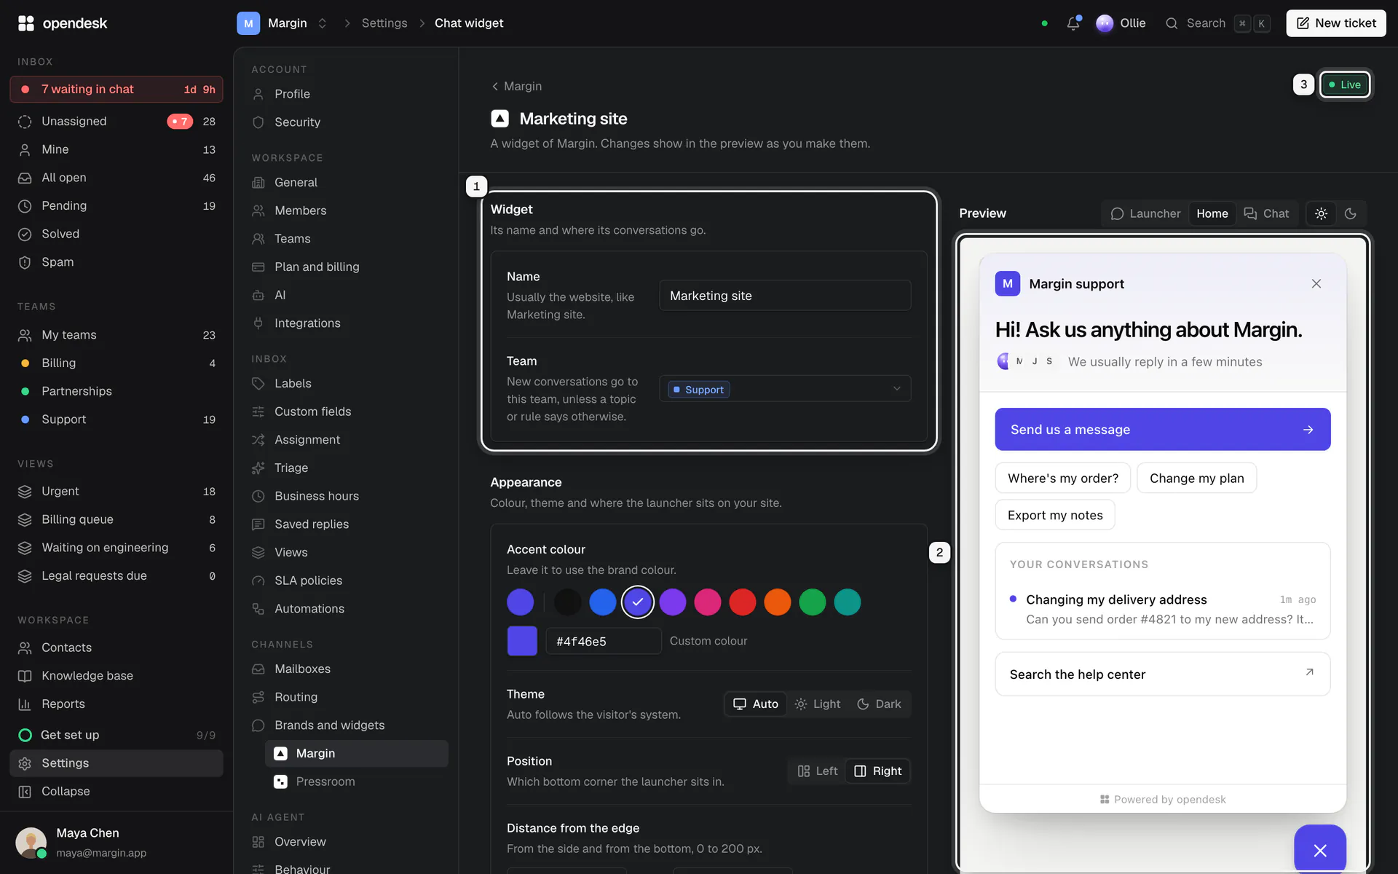The image size is (1398, 874).
Task: Click Send us a message button
Action: pos(1162,430)
